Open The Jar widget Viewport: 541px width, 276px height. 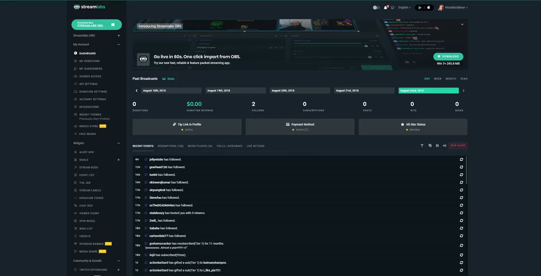coord(82,183)
